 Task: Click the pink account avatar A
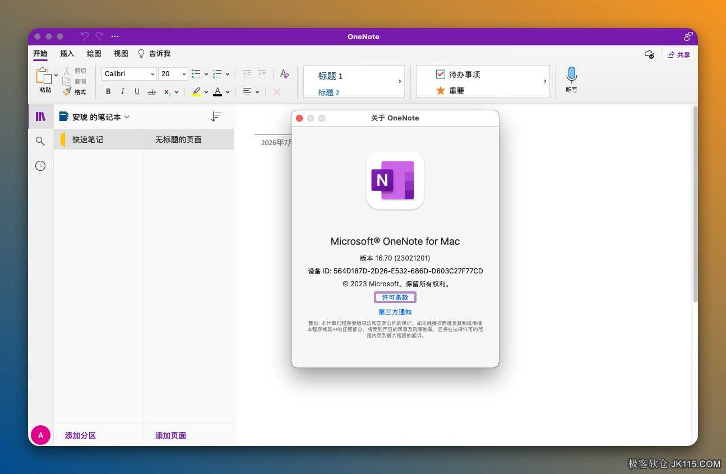click(x=40, y=435)
